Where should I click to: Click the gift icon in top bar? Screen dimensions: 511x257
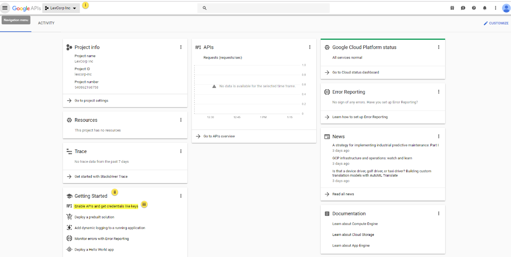click(x=452, y=8)
